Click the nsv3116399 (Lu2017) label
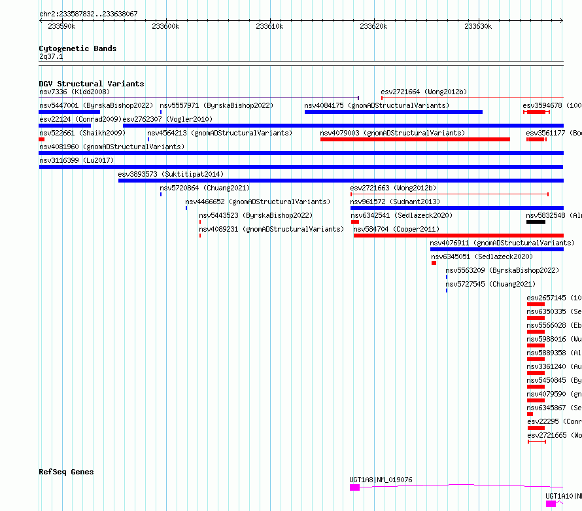 click(x=77, y=160)
